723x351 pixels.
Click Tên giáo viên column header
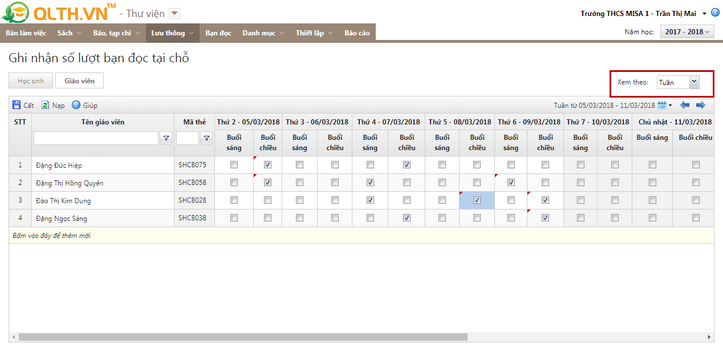103,122
